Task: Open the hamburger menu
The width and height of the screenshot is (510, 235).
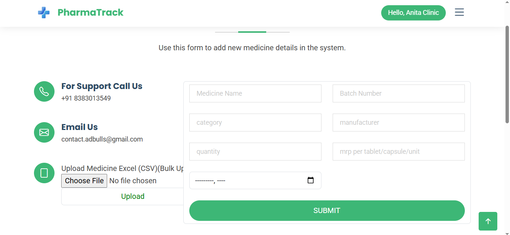Action: tap(459, 12)
